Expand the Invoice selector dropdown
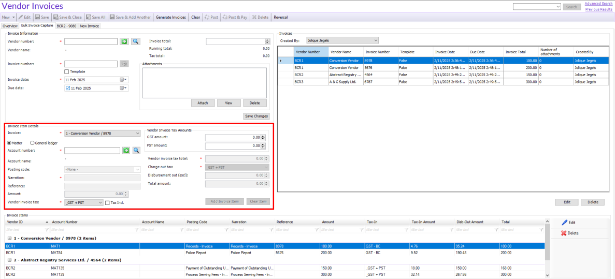Screen dimensions: 615x279 [x=103, y=133]
